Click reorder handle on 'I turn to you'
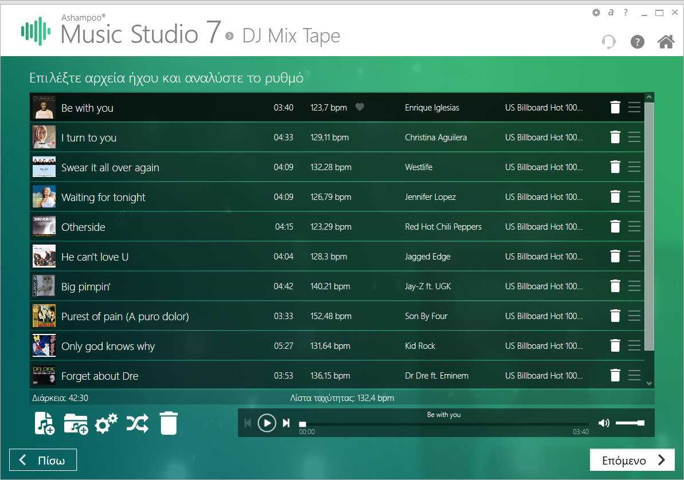Image resolution: width=684 pixels, height=480 pixels. [634, 137]
